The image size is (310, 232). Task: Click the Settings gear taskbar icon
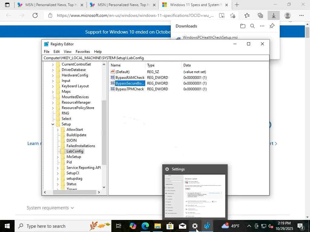coord(195,226)
